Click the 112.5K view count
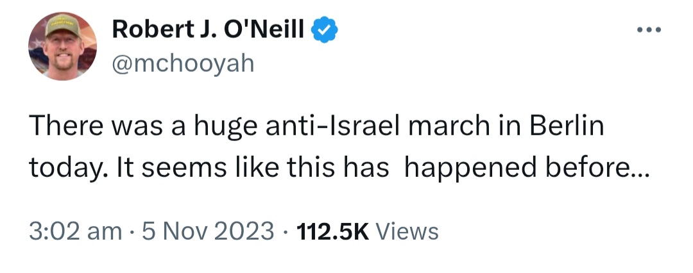The image size is (693, 273). pos(333,231)
